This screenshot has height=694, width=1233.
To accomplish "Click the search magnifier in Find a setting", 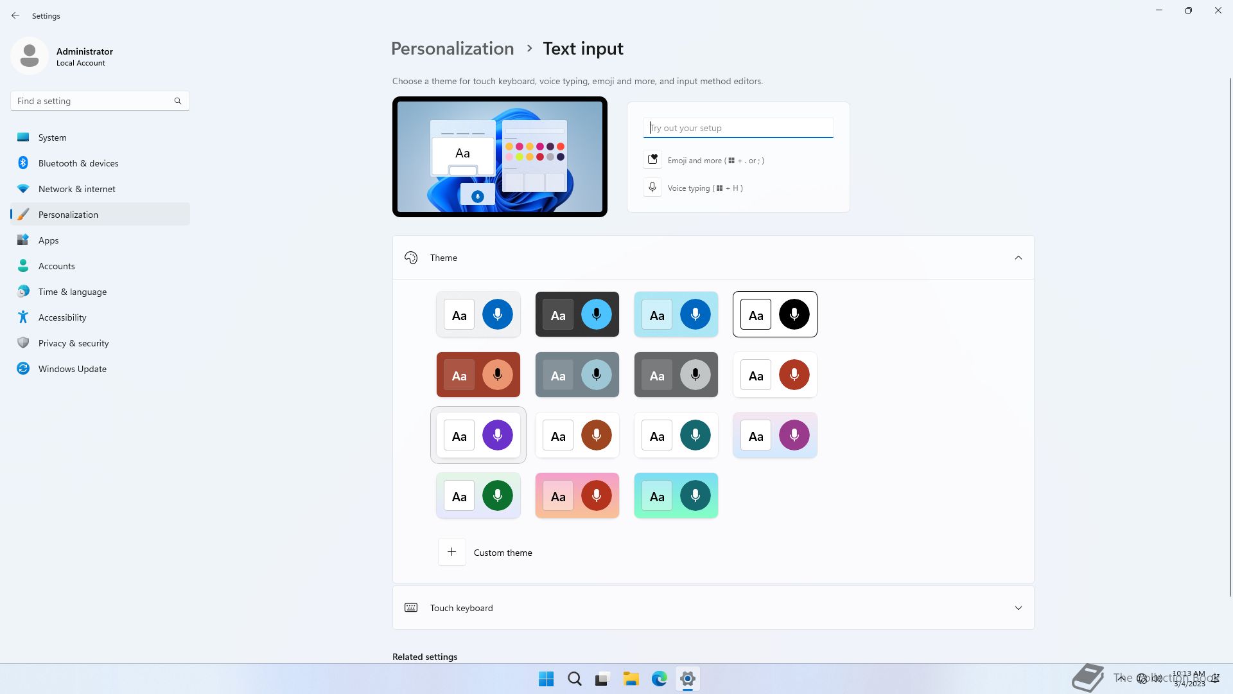I will pos(178,101).
